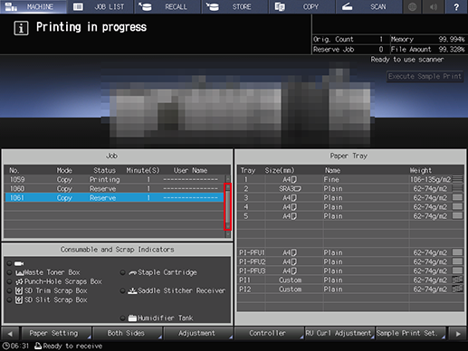
Task: Open the RECALL tab
Action: pyautogui.click(x=167, y=6)
